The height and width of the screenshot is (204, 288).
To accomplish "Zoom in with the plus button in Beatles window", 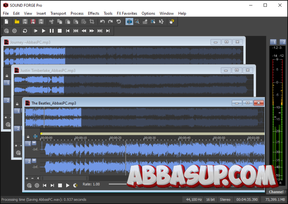I will [27, 178].
